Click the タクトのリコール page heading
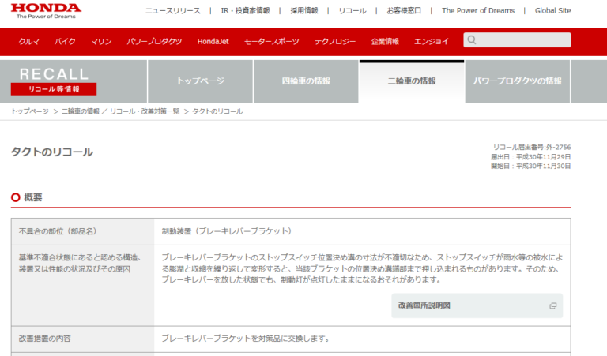This screenshot has height=356, width=607. tap(52, 152)
